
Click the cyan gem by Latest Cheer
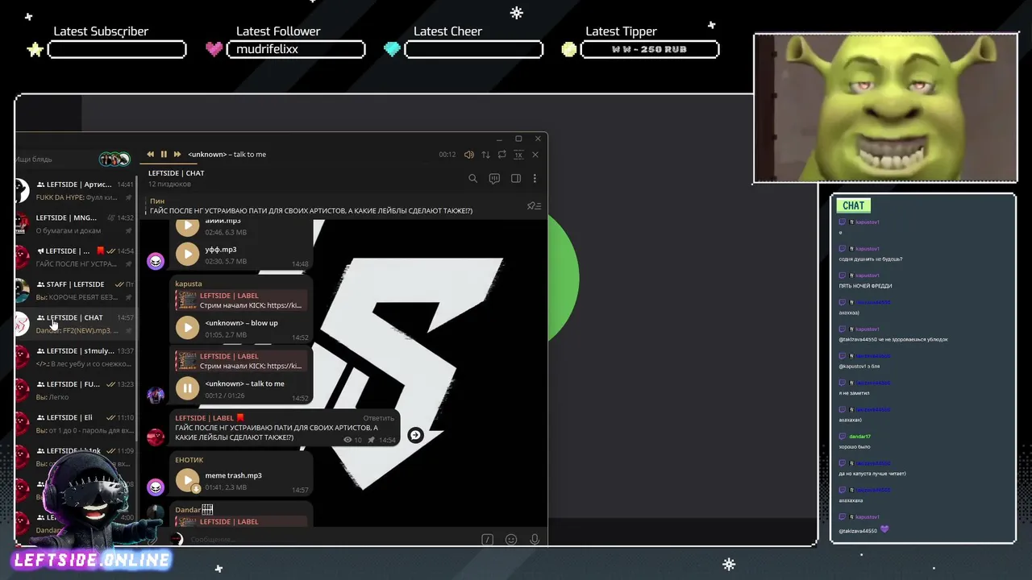tap(392, 49)
